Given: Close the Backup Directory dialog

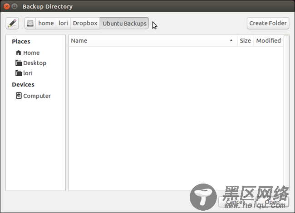Looking at the screenshot, I should pos(7,6).
